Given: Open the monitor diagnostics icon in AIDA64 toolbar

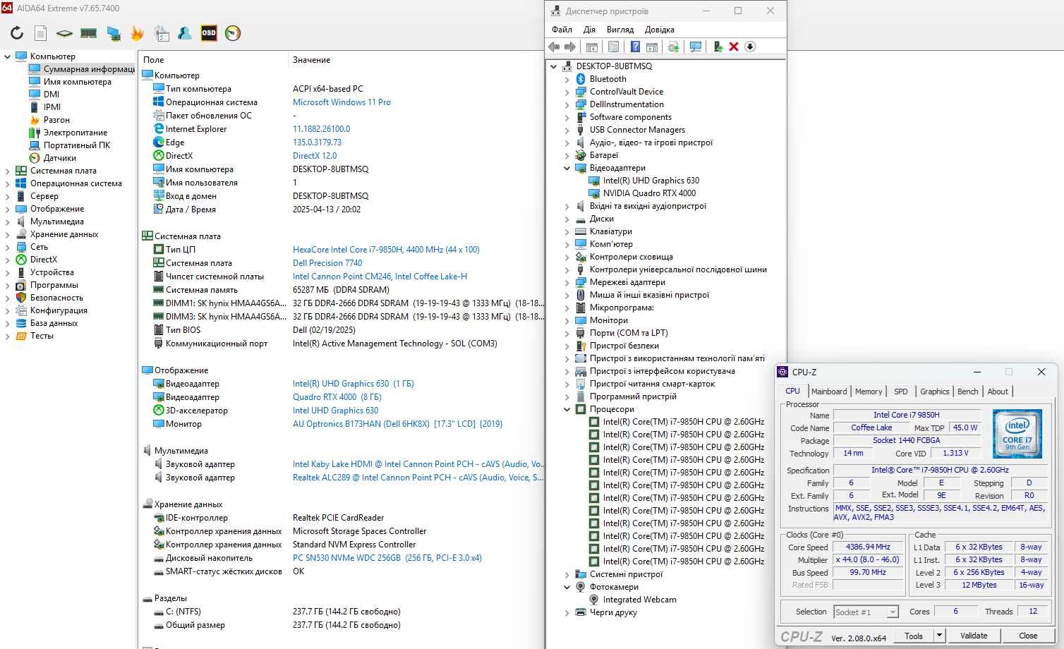Looking at the screenshot, I should click(113, 33).
